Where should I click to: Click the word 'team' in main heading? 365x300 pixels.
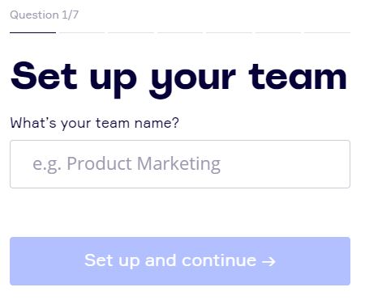[x=298, y=77]
